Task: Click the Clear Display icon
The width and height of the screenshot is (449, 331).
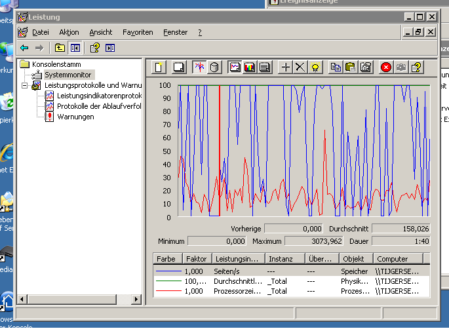Action: pyautogui.click(x=179, y=68)
